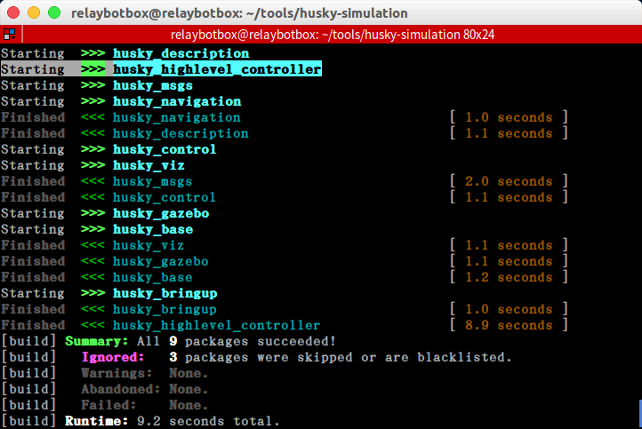642x429 pixels.
Task: Click the blue scrollbar handle at right edge
Action: coord(640,414)
